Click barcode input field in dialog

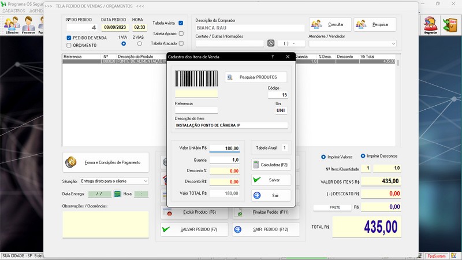(x=196, y=94)
